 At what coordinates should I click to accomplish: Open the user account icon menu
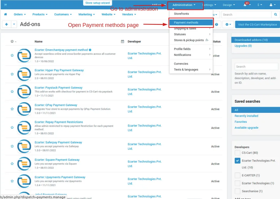click(x=271, y=5)
